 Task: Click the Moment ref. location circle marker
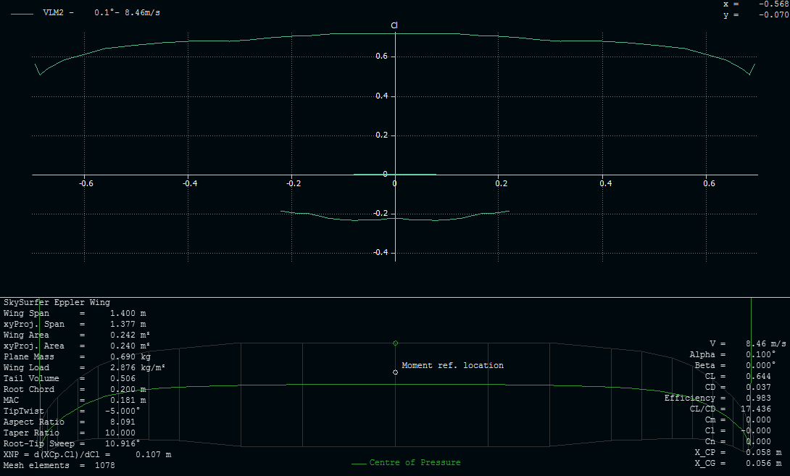tap(395, 372)
